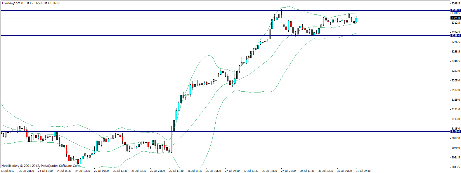Viewport: 461px width, 173px height.
Task: Click the 3133.0 price axis value
Action: tap(456, 119)
